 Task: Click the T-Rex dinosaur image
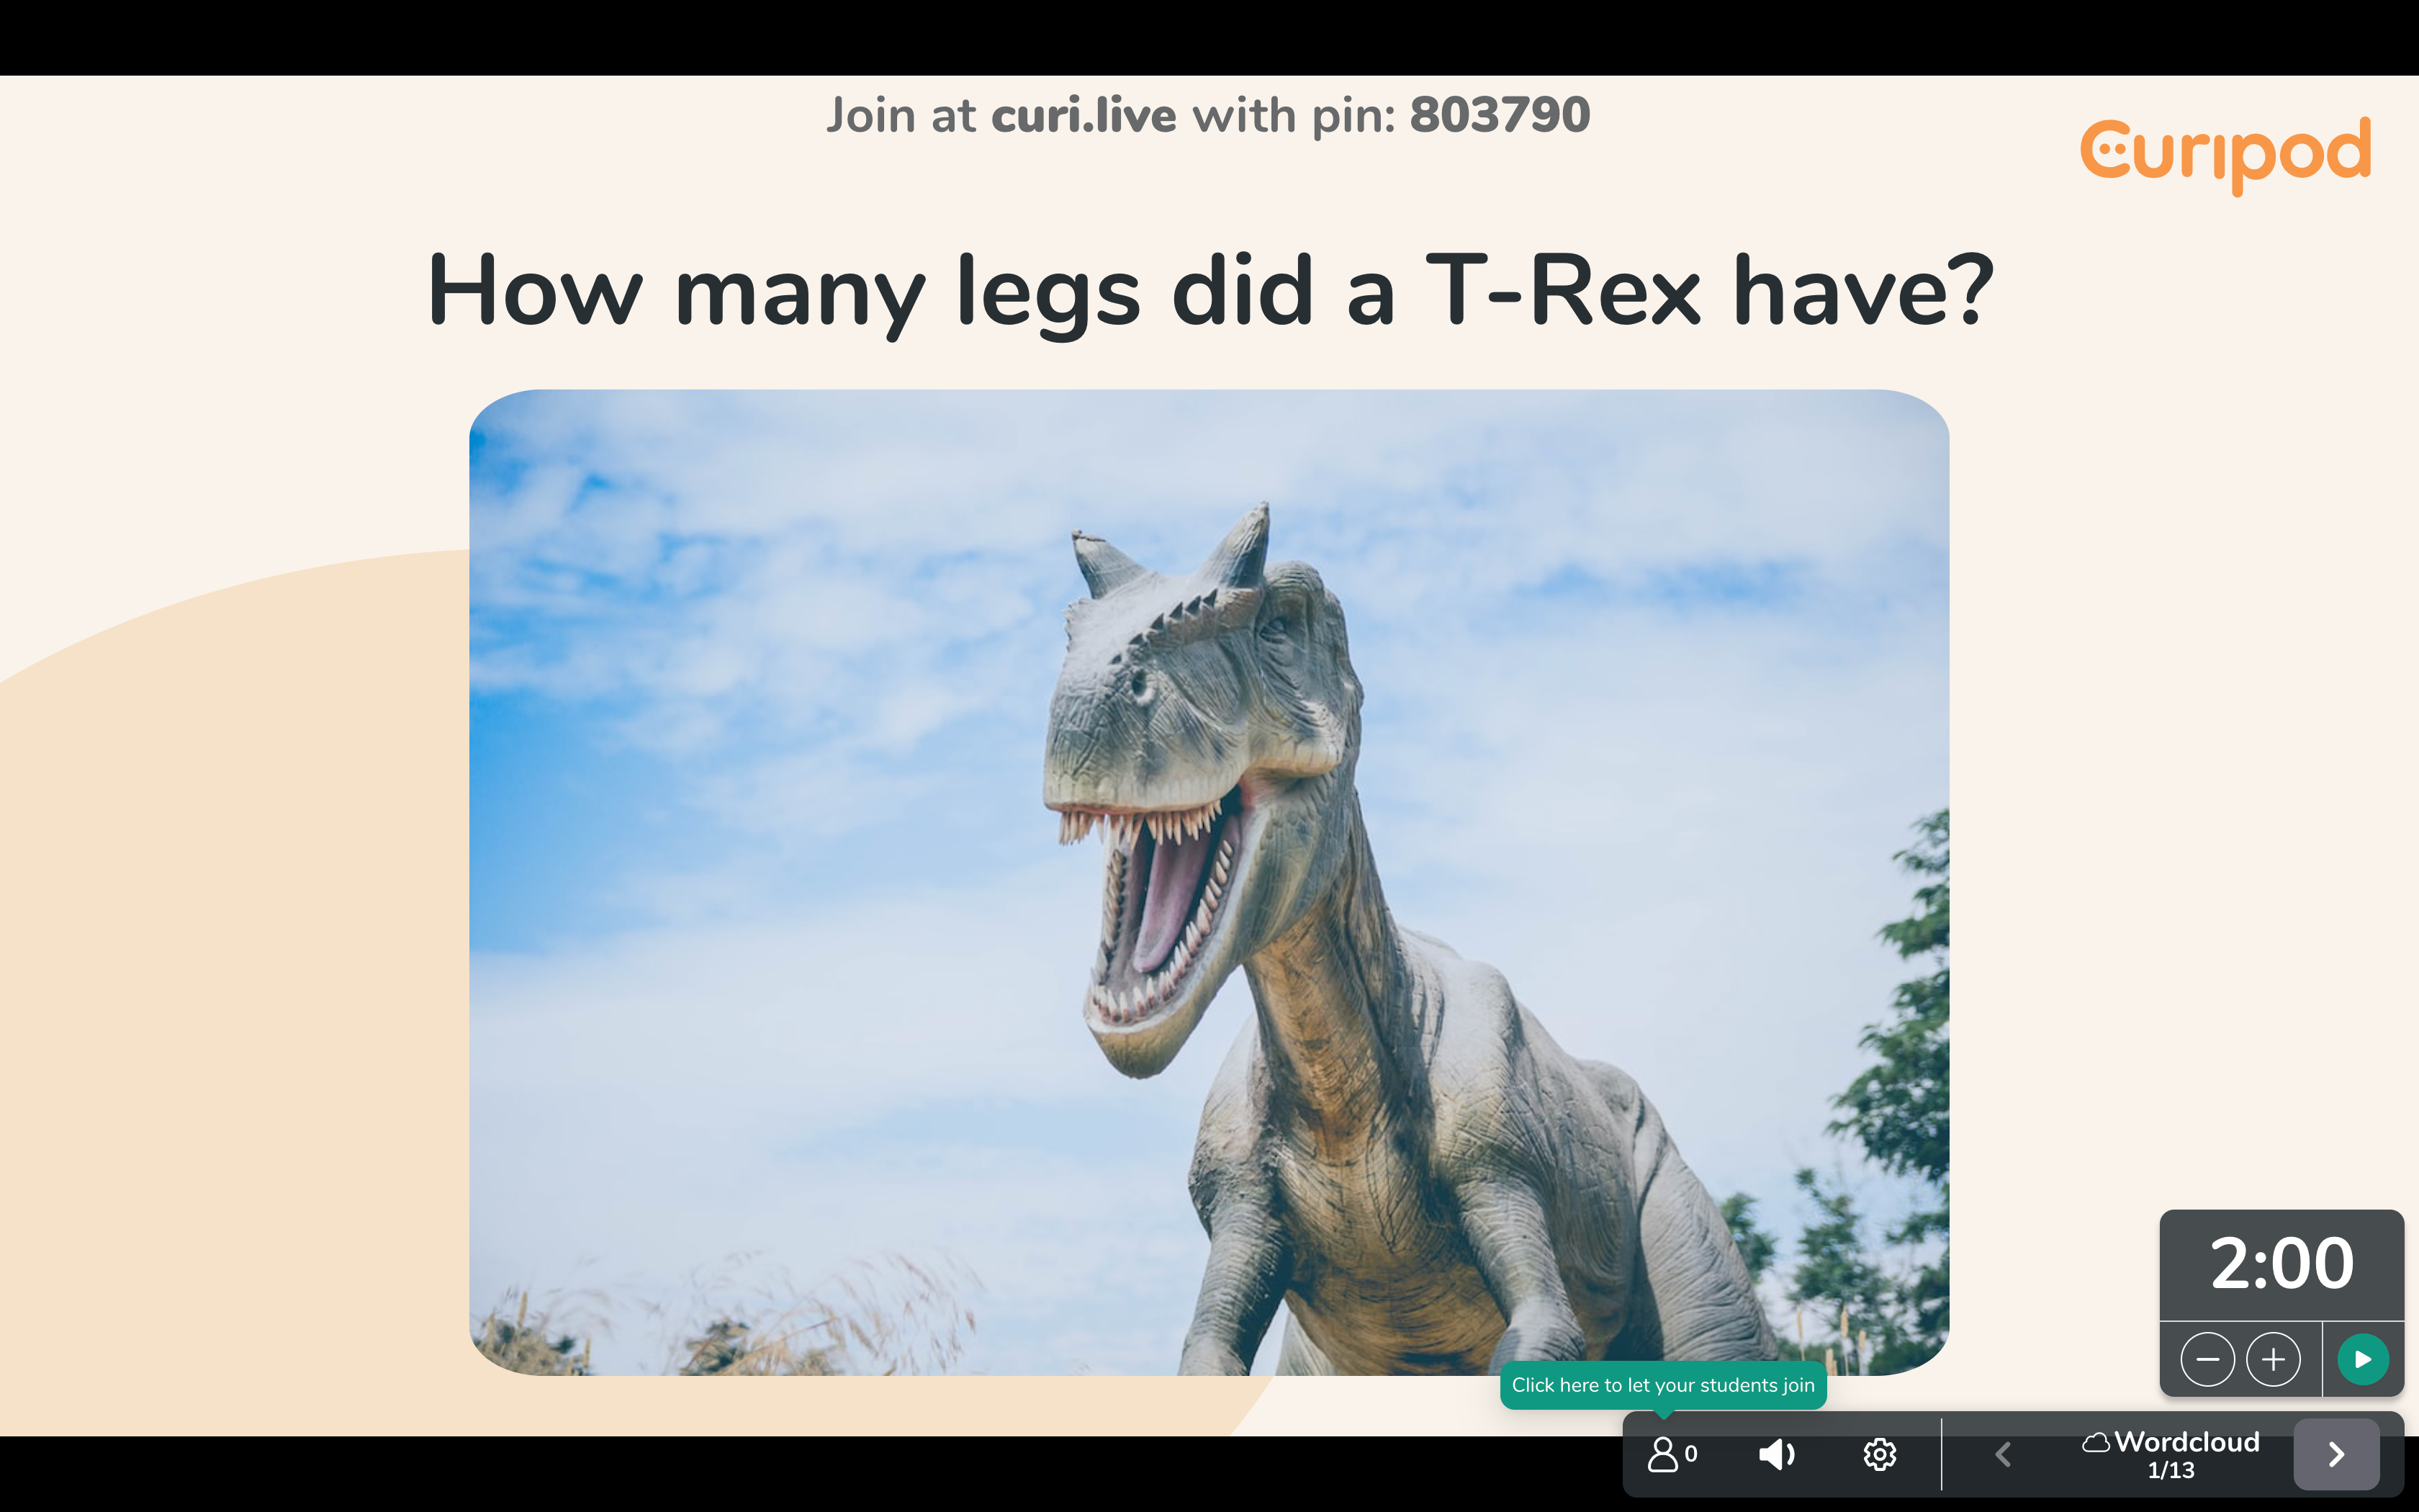tap(1209, 882)
